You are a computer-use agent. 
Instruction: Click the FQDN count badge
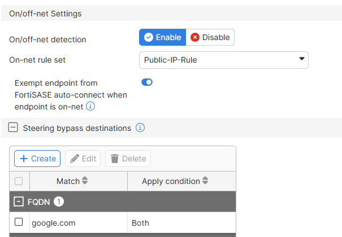[59, 201]
